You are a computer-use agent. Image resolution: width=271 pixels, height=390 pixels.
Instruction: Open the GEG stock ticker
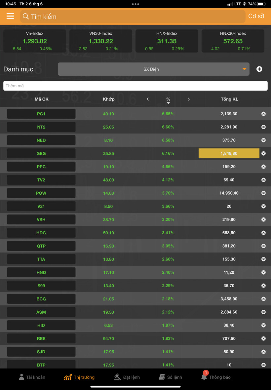coord(41,153)
